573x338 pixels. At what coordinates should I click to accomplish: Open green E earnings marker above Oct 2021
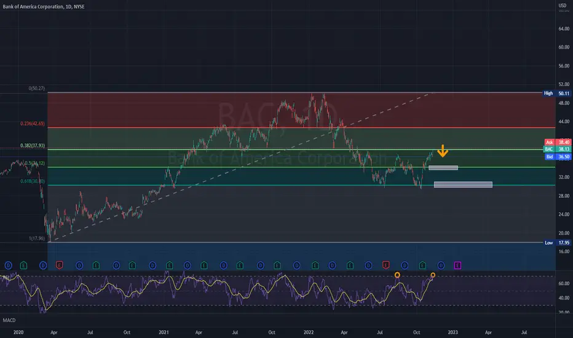pyautogui.click(x=277, y=265)
